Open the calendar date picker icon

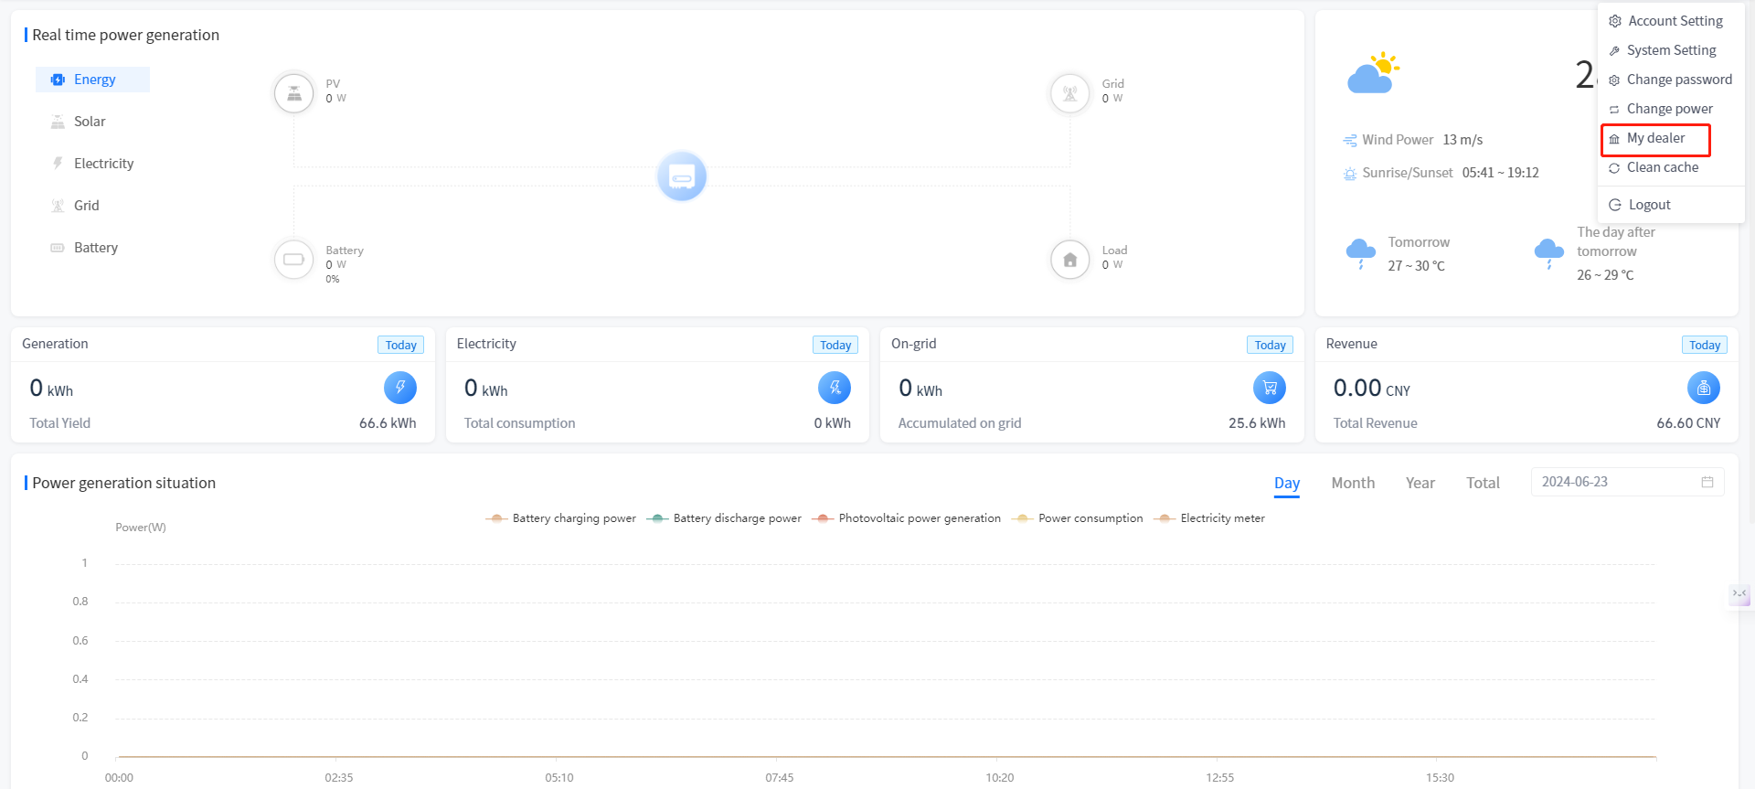(1707, 482)
